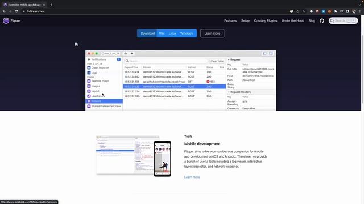364x204 pixels.
Task: Toggle the browser side panel icon
Action: click(x=348, y=11)
